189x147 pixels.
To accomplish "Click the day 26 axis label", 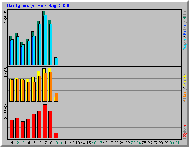I will 150,143.
